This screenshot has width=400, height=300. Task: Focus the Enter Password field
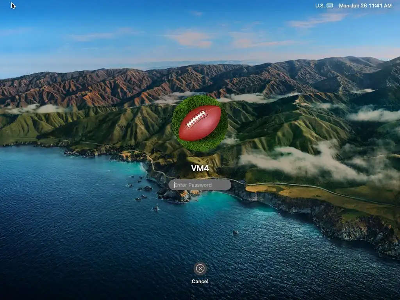200,185
